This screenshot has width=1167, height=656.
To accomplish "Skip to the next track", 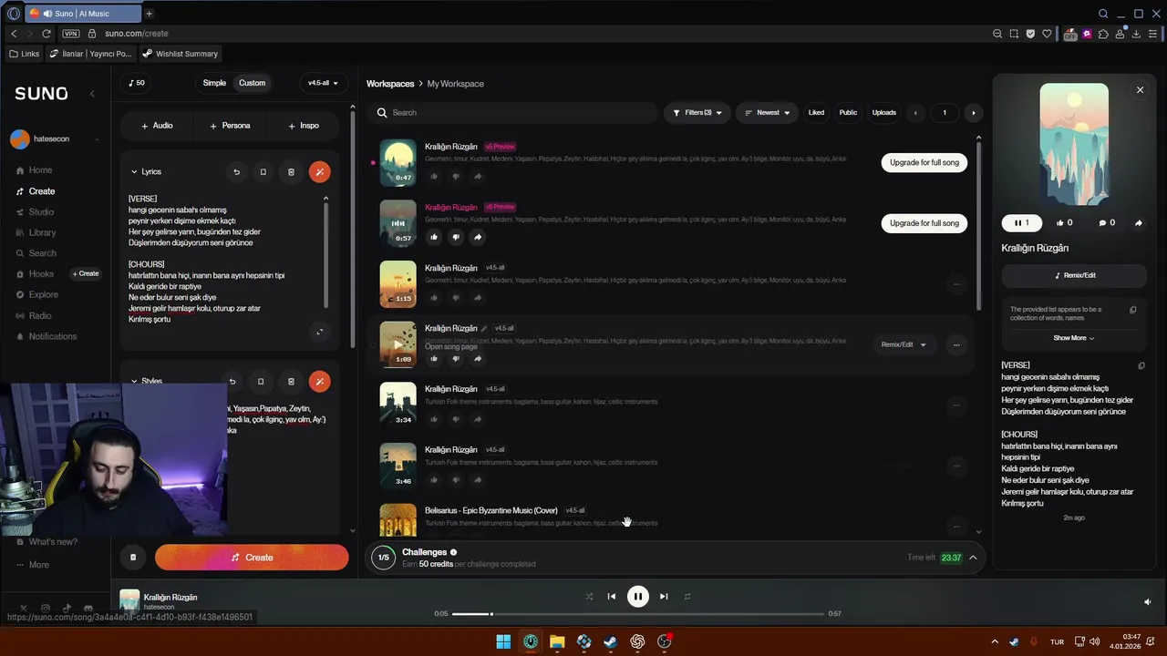I will 664,597.
